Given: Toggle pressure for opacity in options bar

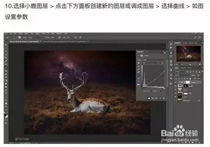Looking at the screenshot, I should (x=60, y=37).
